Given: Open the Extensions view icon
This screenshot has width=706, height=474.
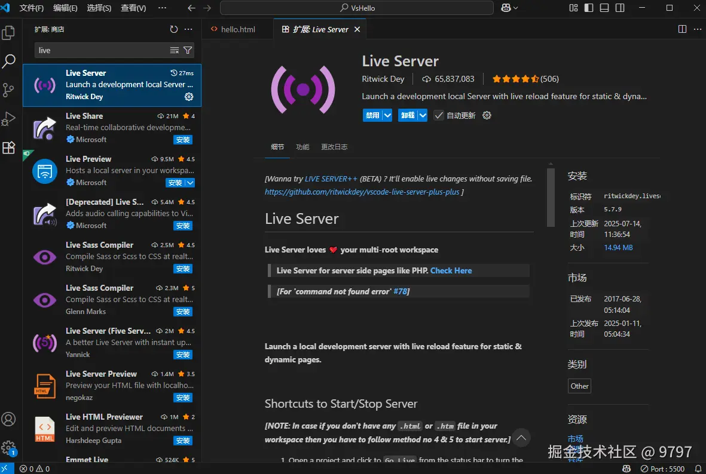Looking at the screenshot, I should click(8, 147).
